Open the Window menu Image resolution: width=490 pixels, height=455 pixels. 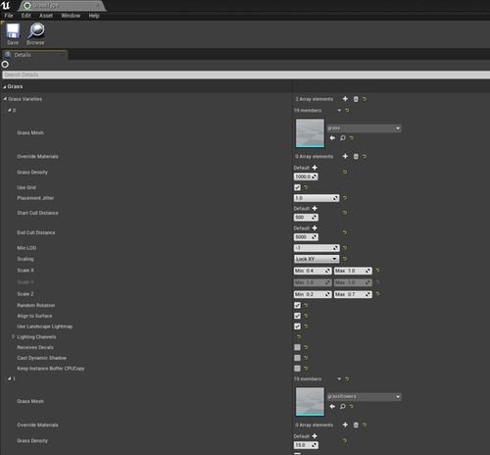tap(71, 16)
